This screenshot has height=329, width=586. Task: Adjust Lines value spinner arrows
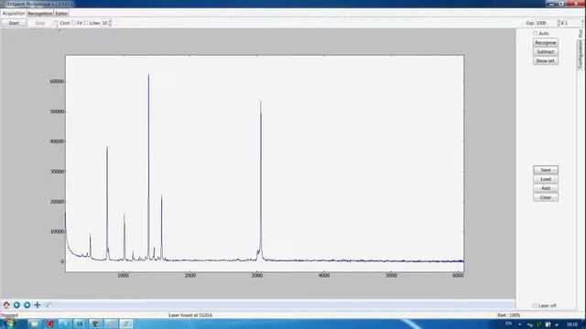(110, 23)
